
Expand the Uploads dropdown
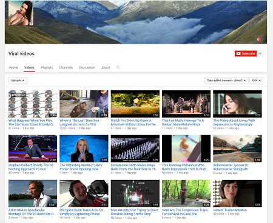tap(18, 81)
